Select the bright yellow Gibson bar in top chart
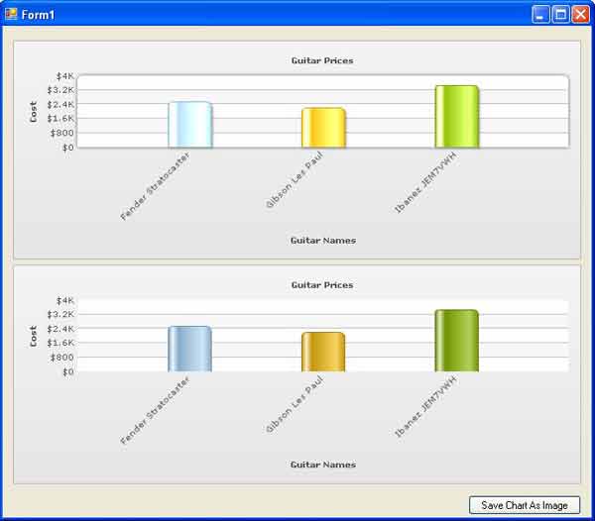Image resolution: width=595 pixels, height=521 pixels. coord(323,128)
